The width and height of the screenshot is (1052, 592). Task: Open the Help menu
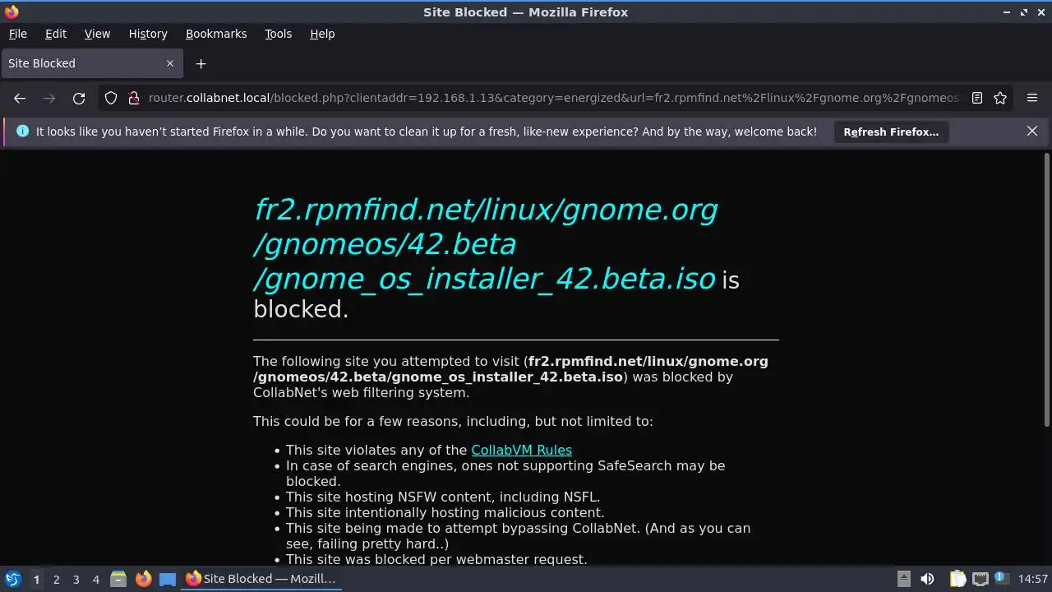point(322,34)
